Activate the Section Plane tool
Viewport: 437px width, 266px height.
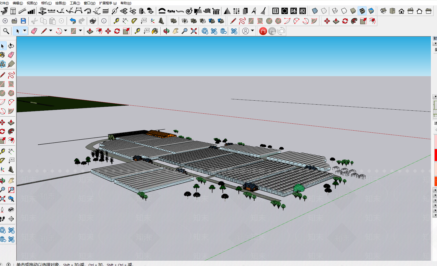coord(11,219)
